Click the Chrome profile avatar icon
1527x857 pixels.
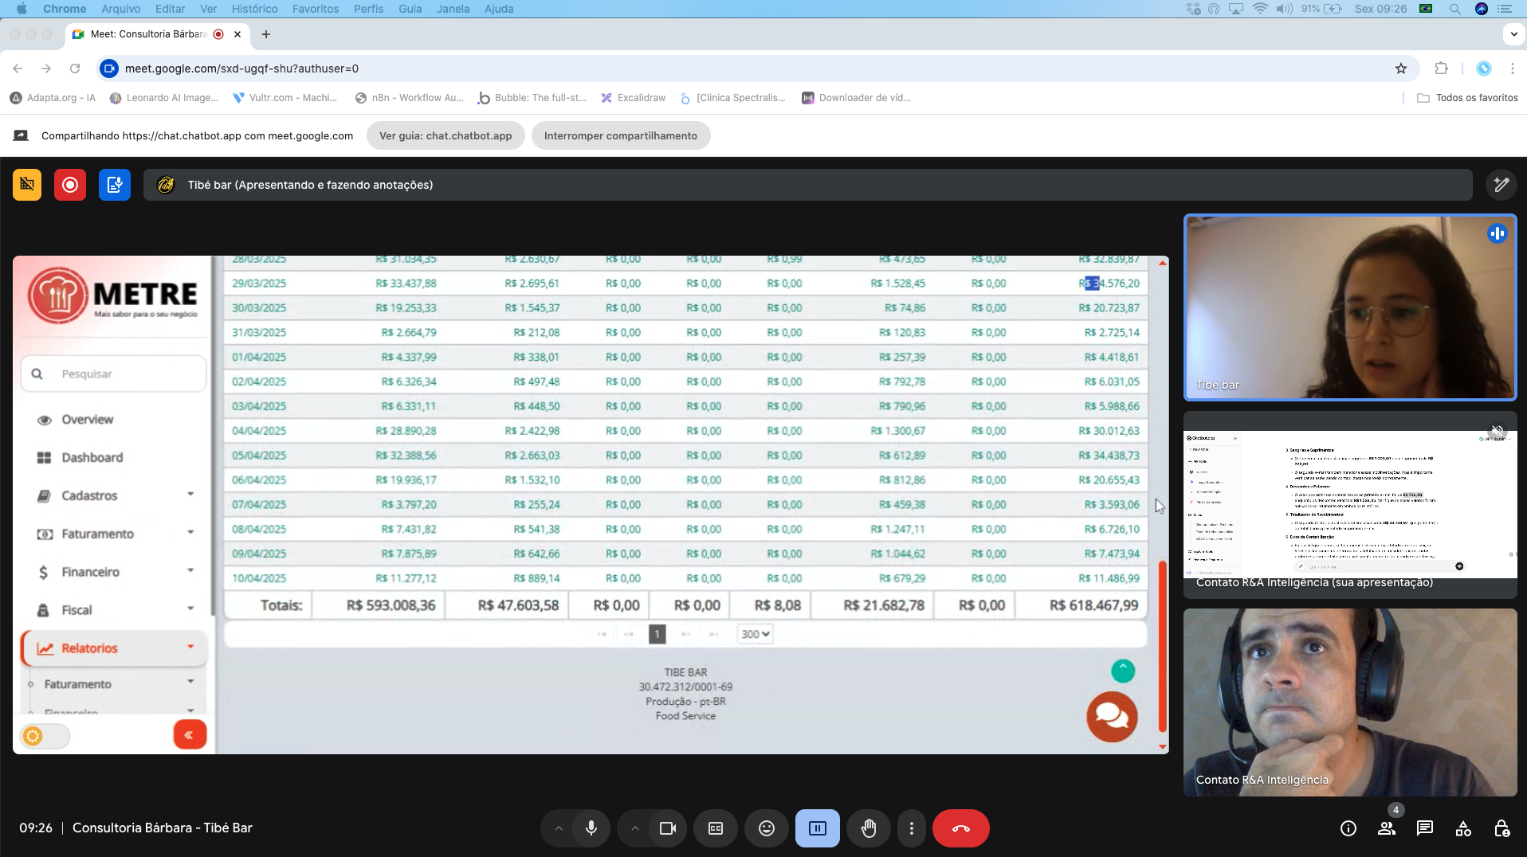[x=1484, y=68]
